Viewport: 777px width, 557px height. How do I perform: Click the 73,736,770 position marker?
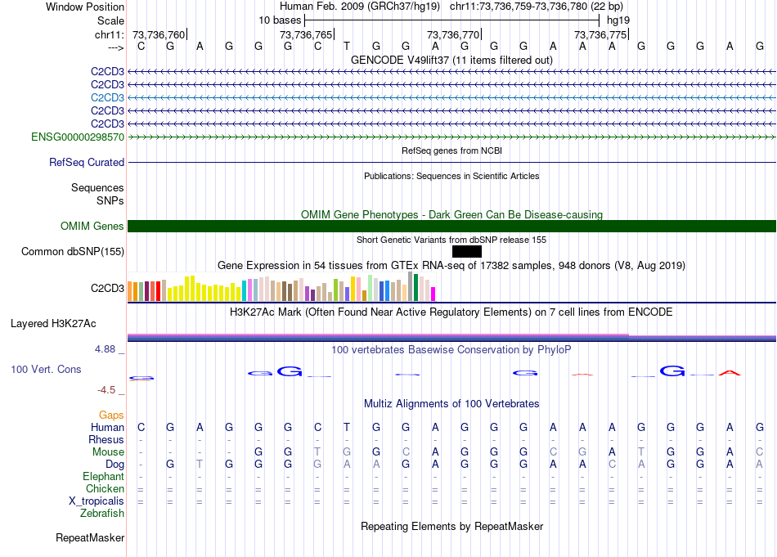coord(453,34)
